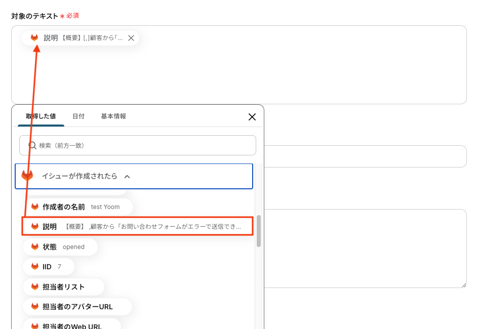The height and width of the screenshot is (329, 479).
Task: Click the test Yoom value text
Action: [105, 207]
